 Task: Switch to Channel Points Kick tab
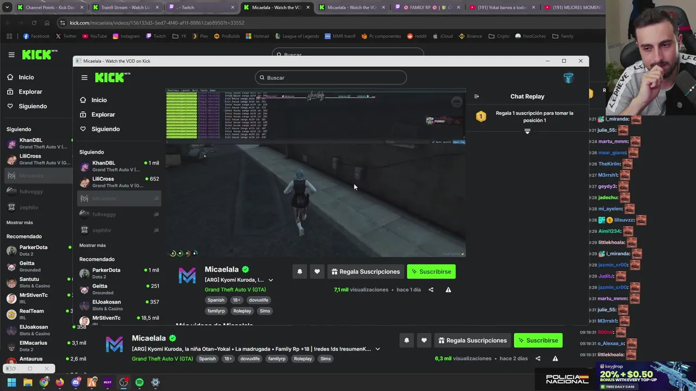tap(51, 8)
